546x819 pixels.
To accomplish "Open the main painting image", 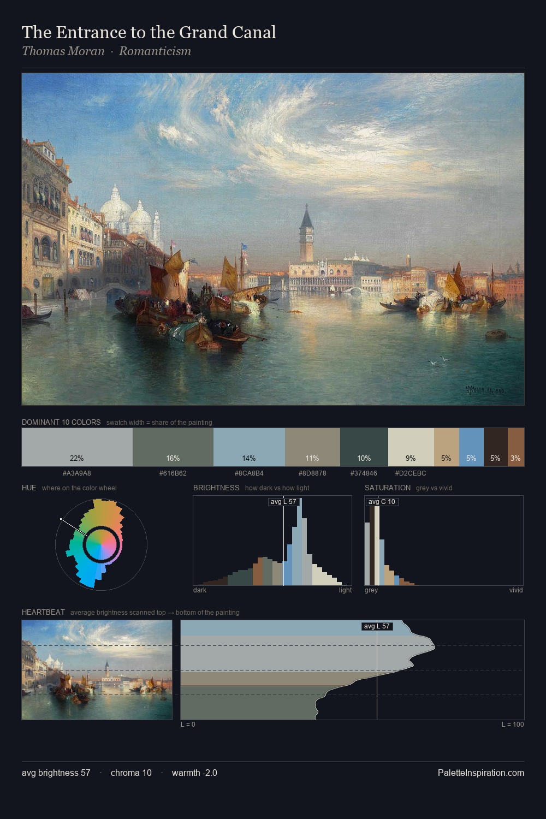I will pyautogui.click(x=273, y=239).
